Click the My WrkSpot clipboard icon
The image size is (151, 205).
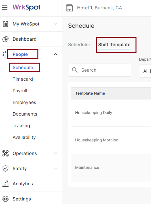pos(5,24)
